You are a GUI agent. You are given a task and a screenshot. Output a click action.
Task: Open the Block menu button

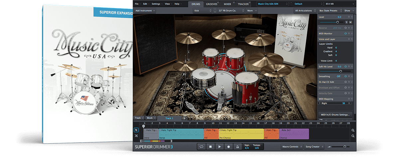(151, 118)
